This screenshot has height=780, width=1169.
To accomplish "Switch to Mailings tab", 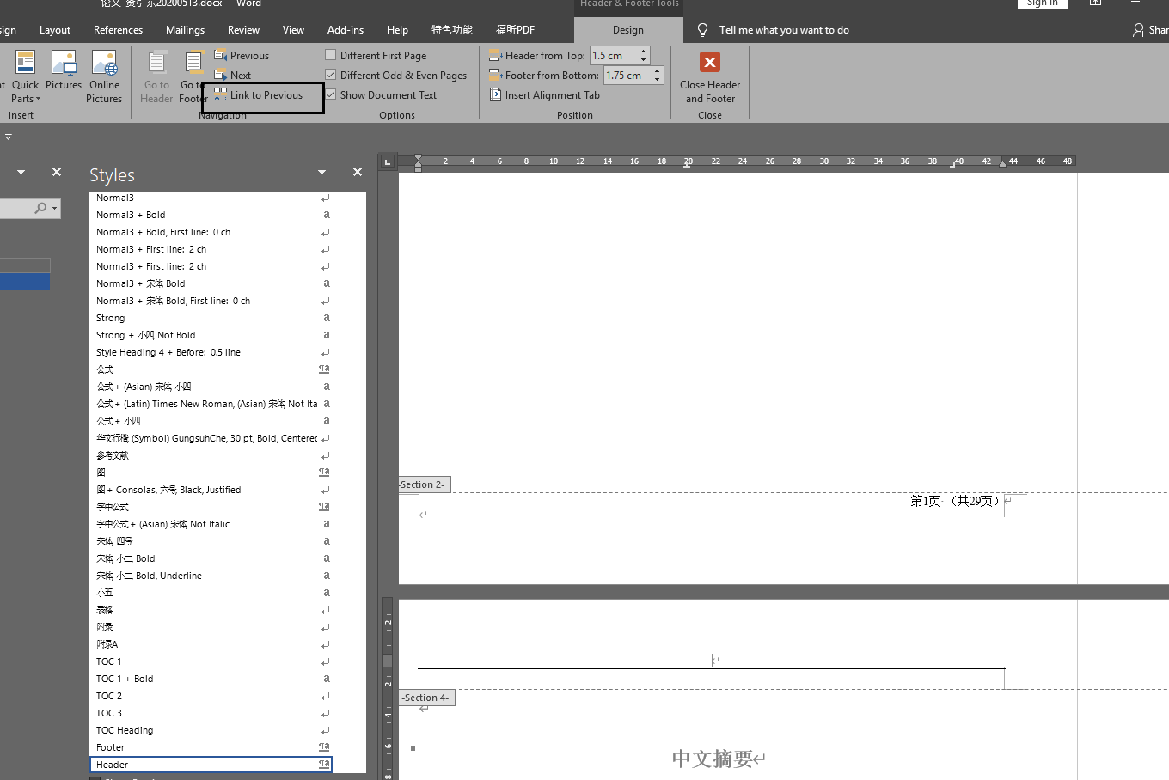I will [x=185, y=30].
